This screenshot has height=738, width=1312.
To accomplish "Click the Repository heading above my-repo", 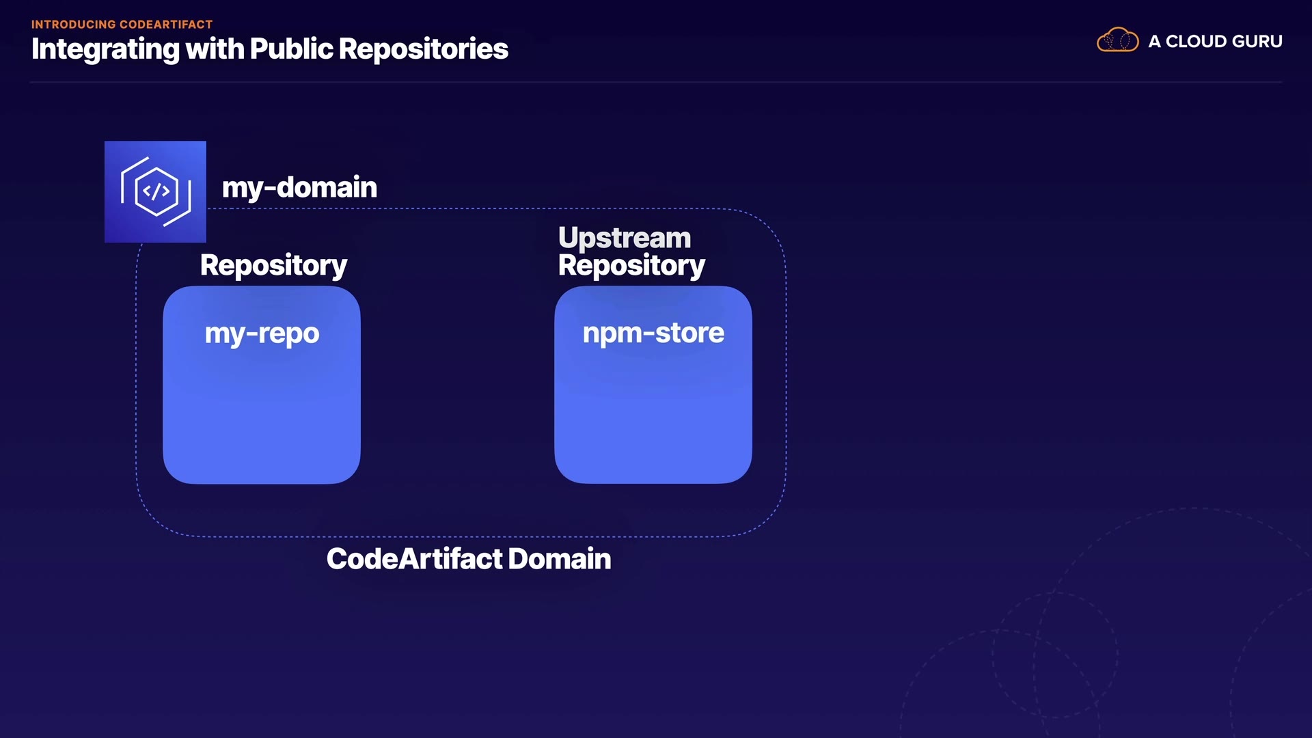I will click(x=273, y=265).
